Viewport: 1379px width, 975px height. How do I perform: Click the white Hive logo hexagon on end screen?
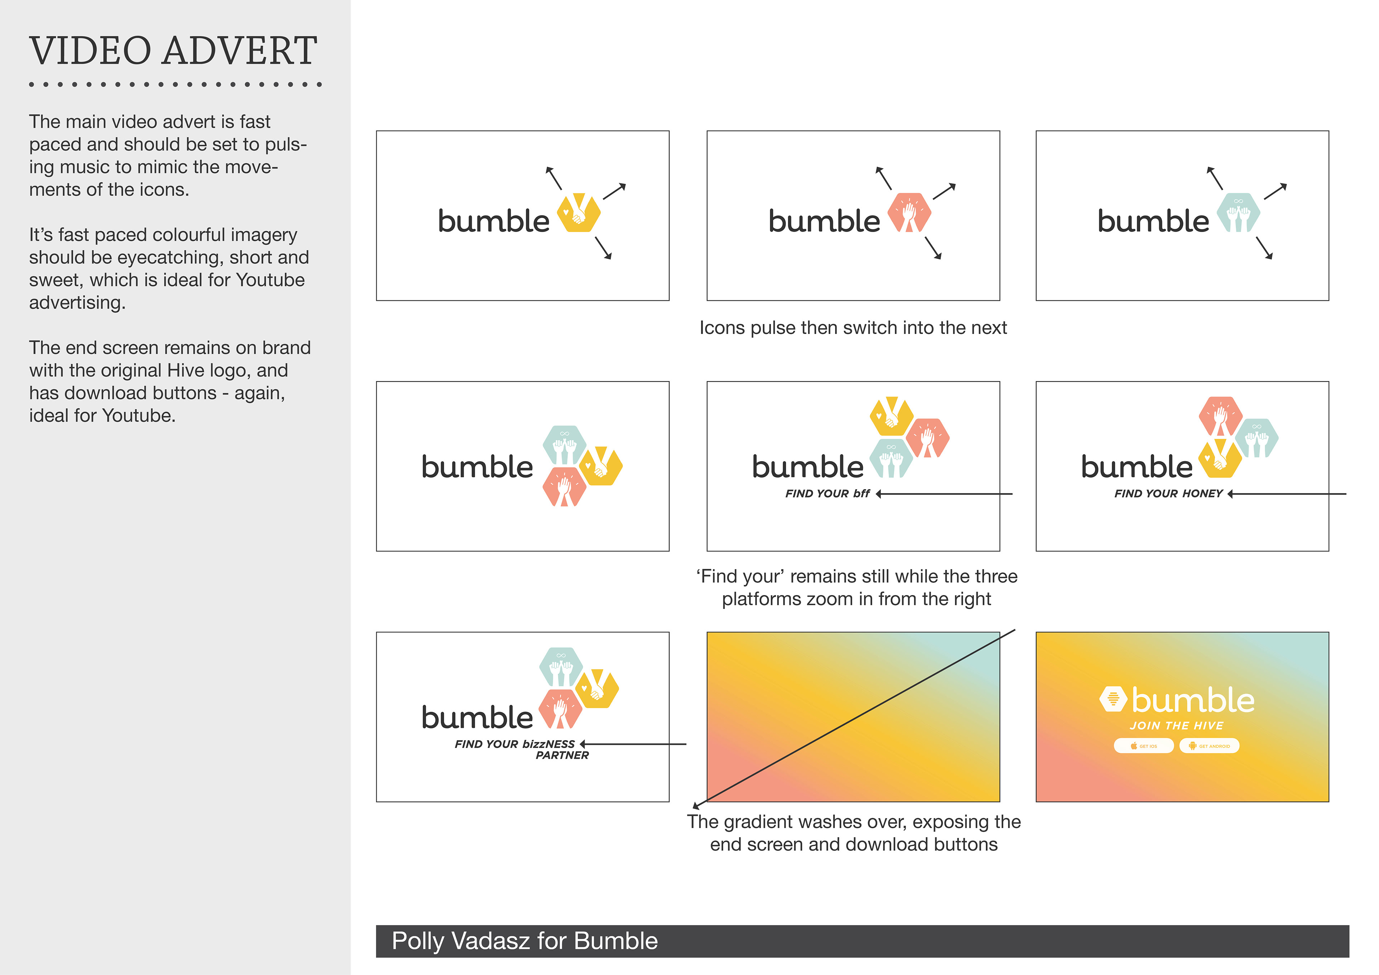click(1113, 698)
